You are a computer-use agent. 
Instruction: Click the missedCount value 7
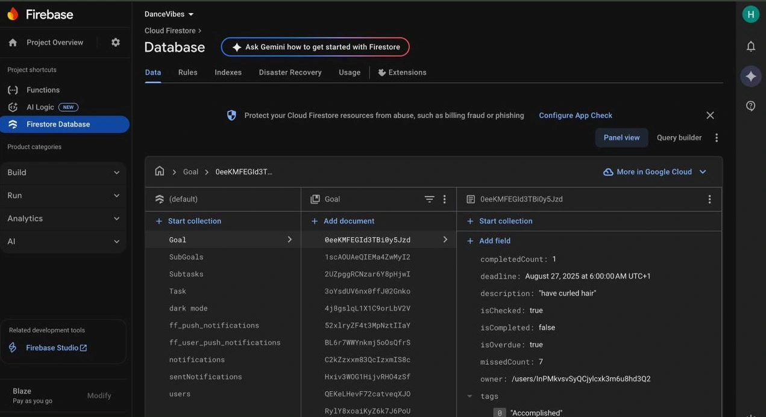[541, 362]
